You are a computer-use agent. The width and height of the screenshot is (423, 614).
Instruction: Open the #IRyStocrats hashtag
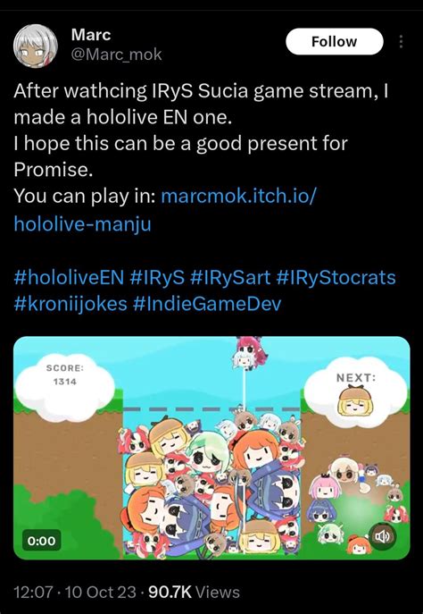[336, 277]
